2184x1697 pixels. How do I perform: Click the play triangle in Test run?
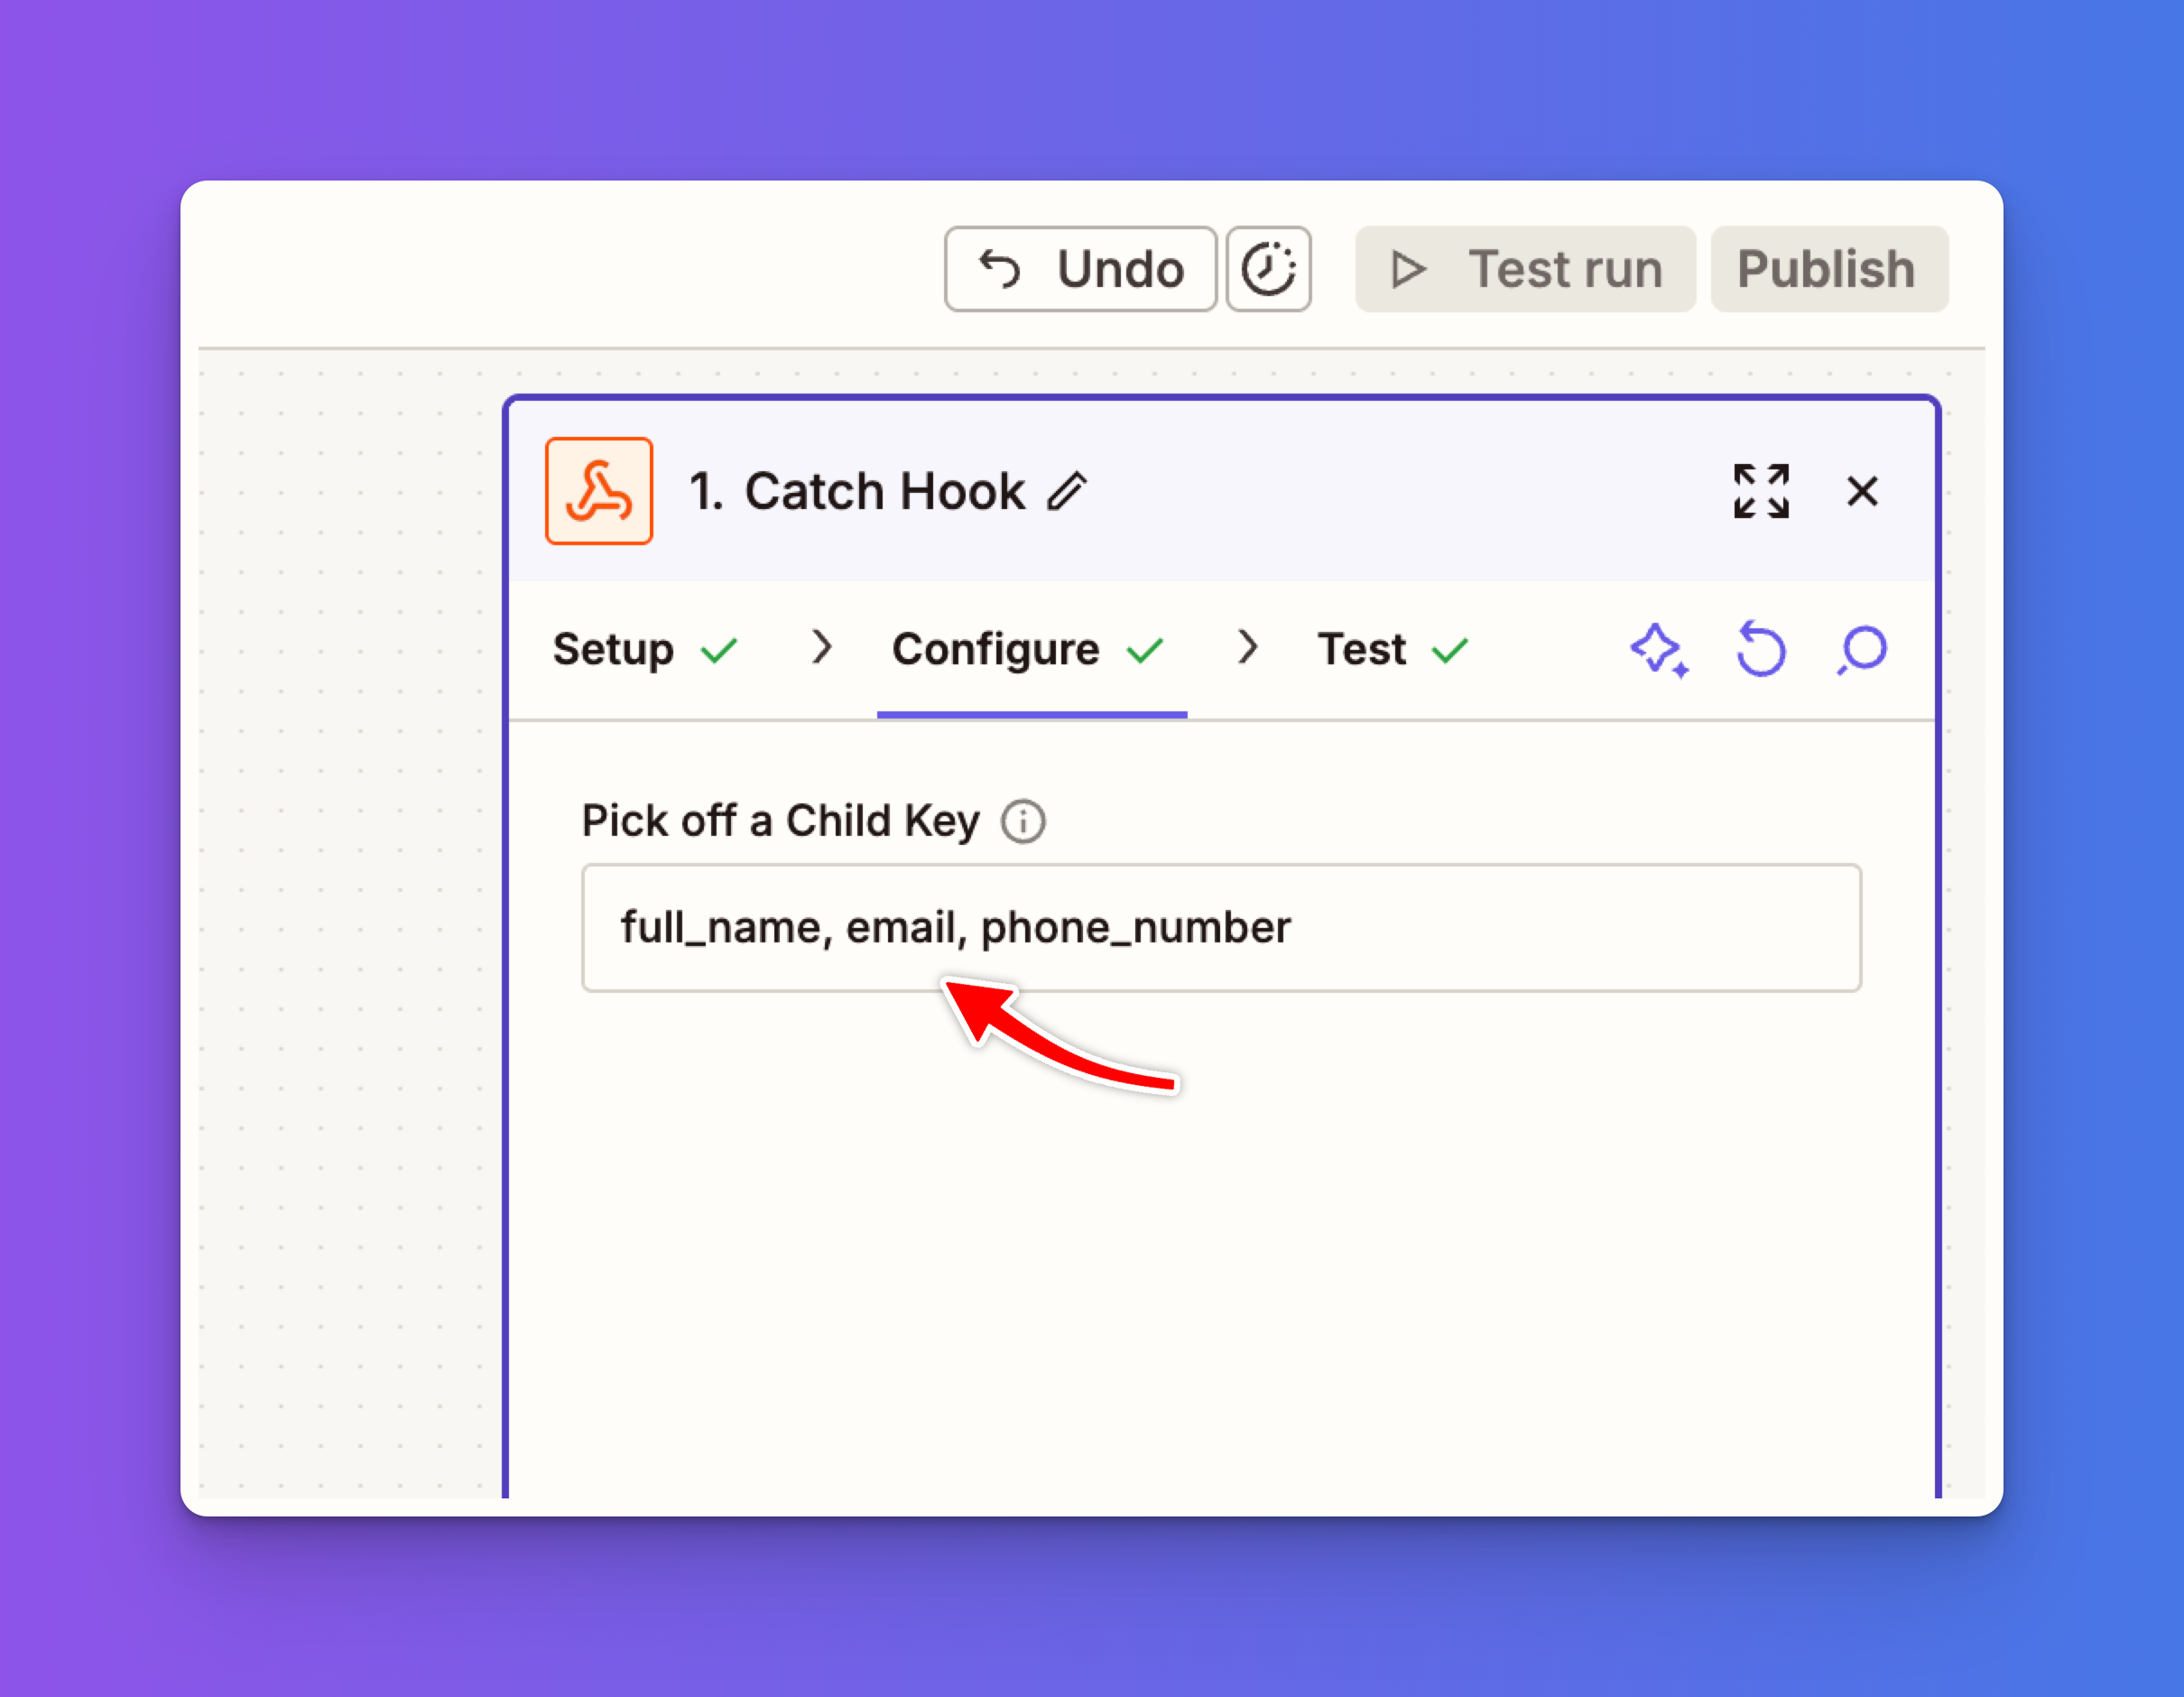[x=1408, y=269]
